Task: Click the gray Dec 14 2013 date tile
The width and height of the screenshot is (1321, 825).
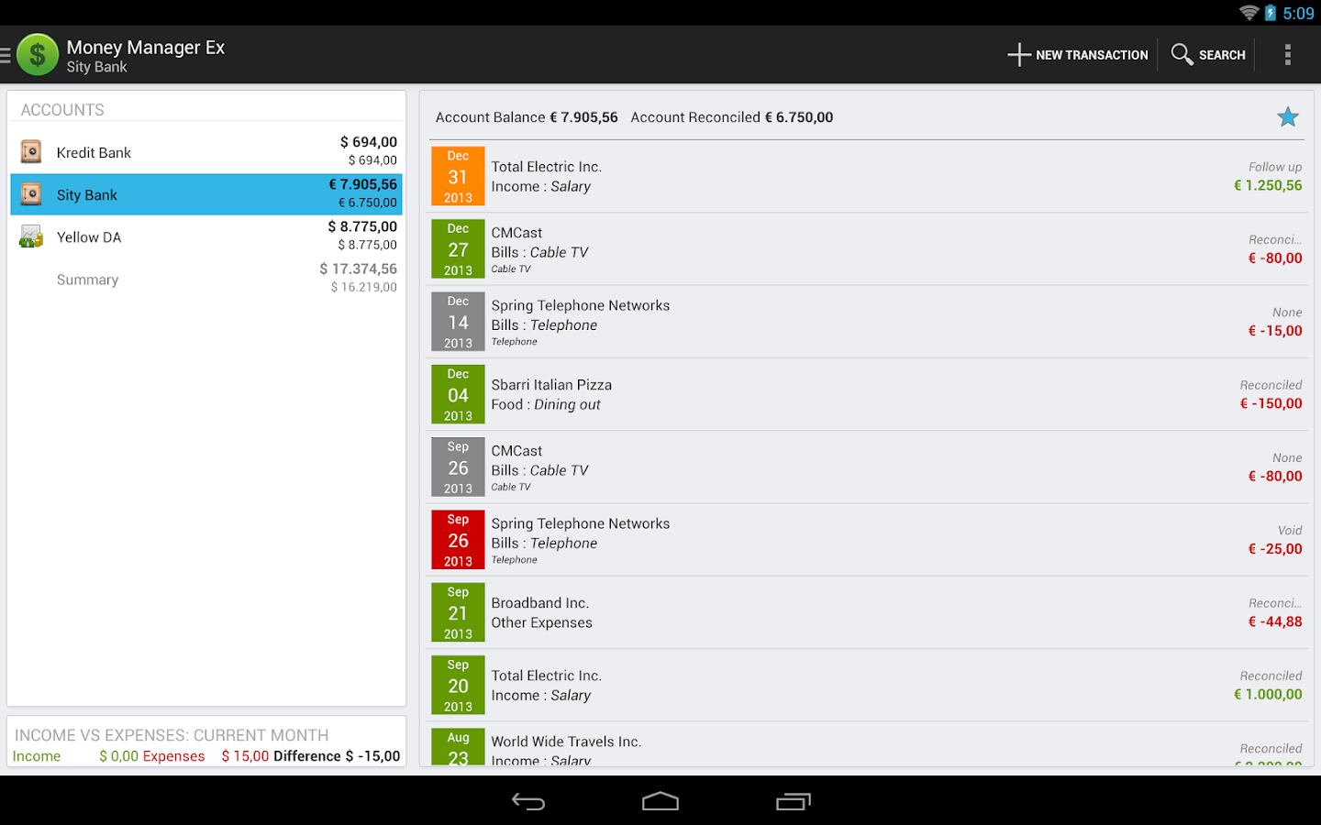Action: point(458,322)
